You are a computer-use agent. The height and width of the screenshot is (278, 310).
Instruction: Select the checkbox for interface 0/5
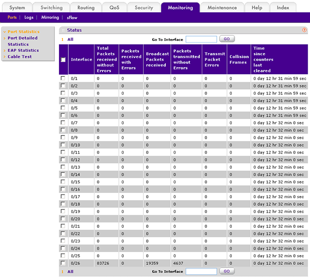point(63,108)
